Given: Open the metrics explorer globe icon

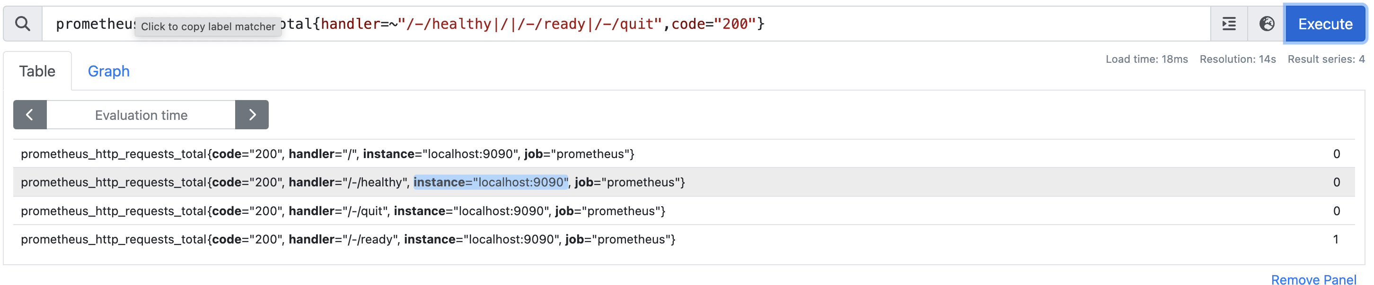Looking at the screenshot, I should pyautogui.click(x=1267, y=24).
